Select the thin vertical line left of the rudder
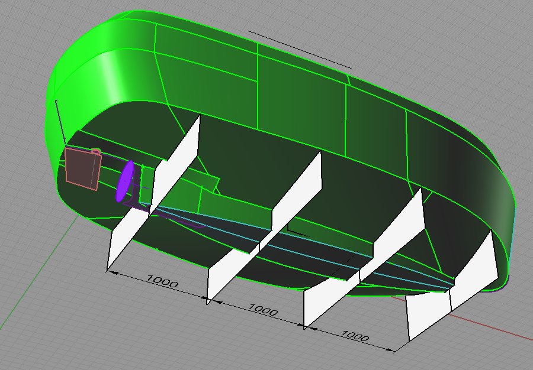Screen dimensions: 533x370 coord(58,118)
